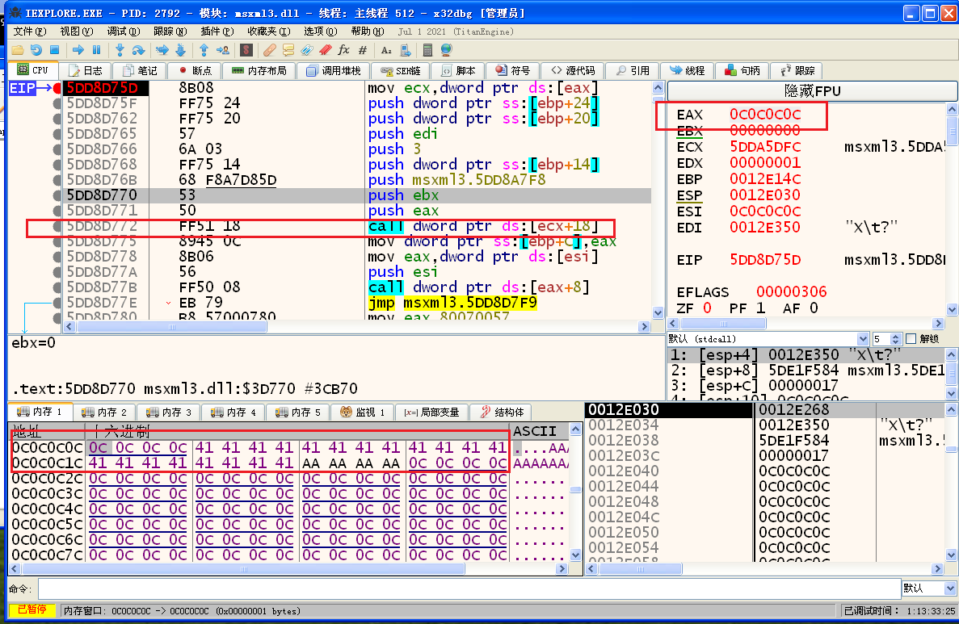The width and height of the screenshot is (959, 624).
Task: Click the Step Over toolbar icon
Action: click(139, 50)
